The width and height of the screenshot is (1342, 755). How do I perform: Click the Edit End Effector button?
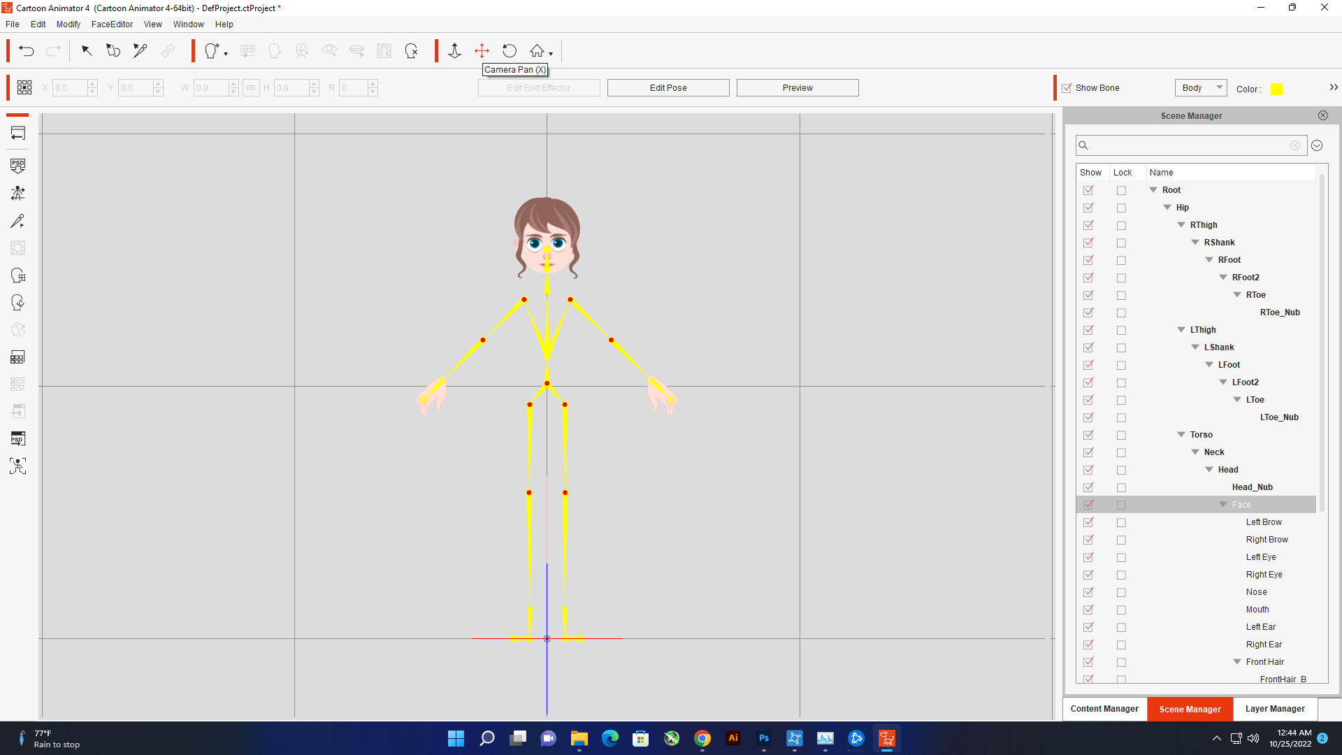[539, 87]
